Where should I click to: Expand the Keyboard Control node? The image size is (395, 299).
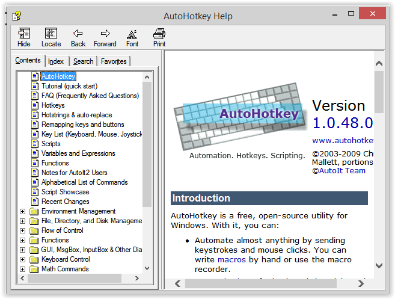point(23,259)
